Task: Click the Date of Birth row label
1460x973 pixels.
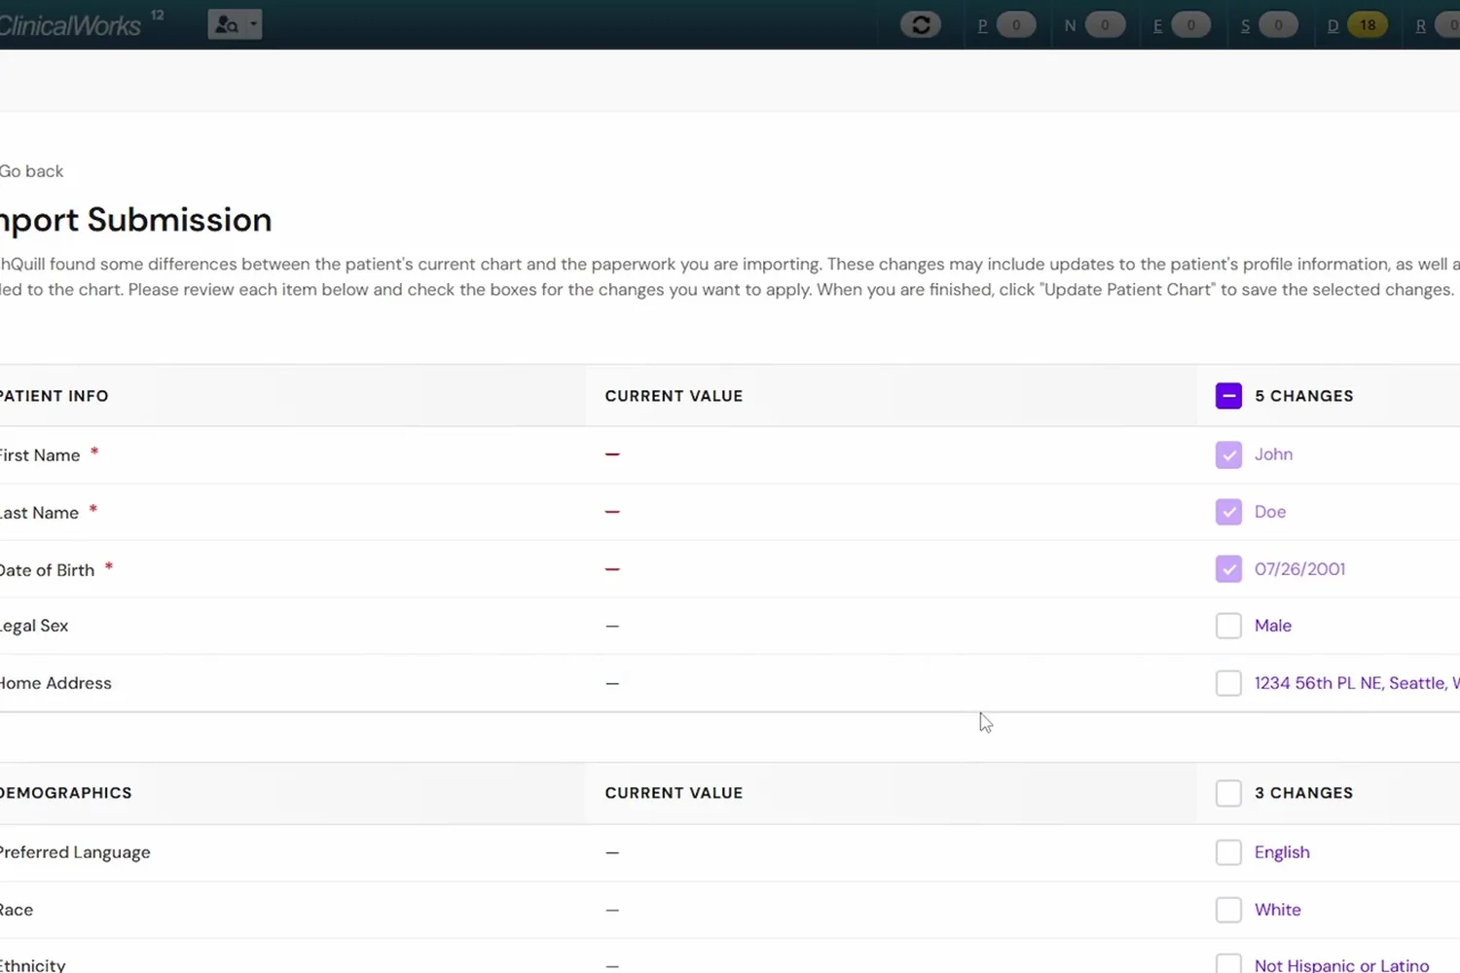Action: click(47, 570)
